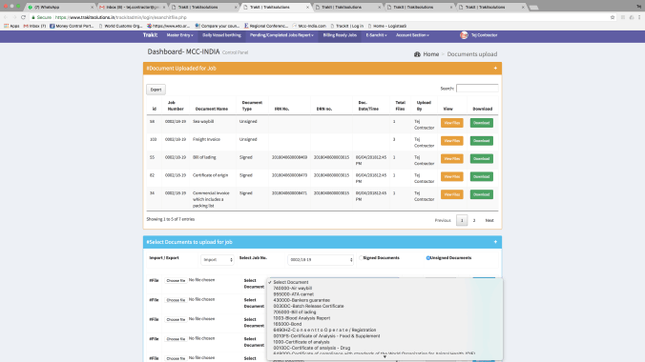Click the Export button

click(156, 90)
